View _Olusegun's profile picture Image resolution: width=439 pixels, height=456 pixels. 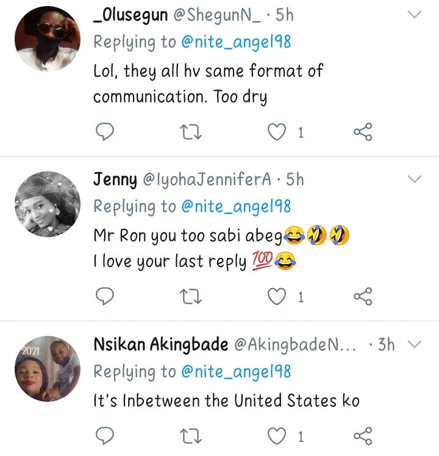pyautogui.click(x=48, y=39)
